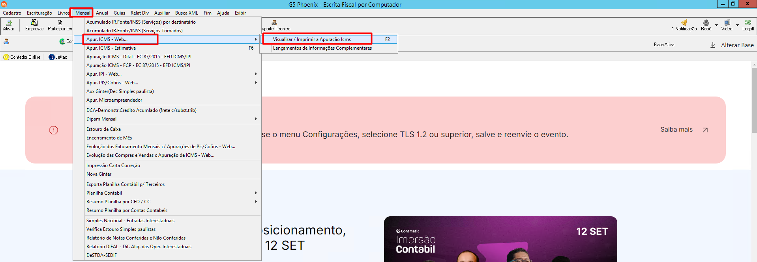Open the Relat Div menu
Image resolution: width=757 pixels, height=262 pixels.
click(140, 13)
